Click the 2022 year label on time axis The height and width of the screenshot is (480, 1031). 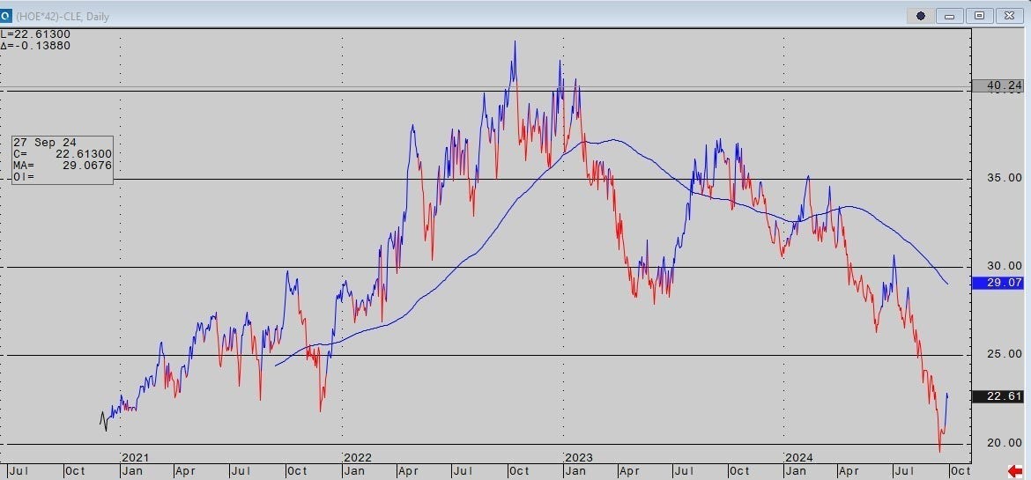click(x=359, y=457)
